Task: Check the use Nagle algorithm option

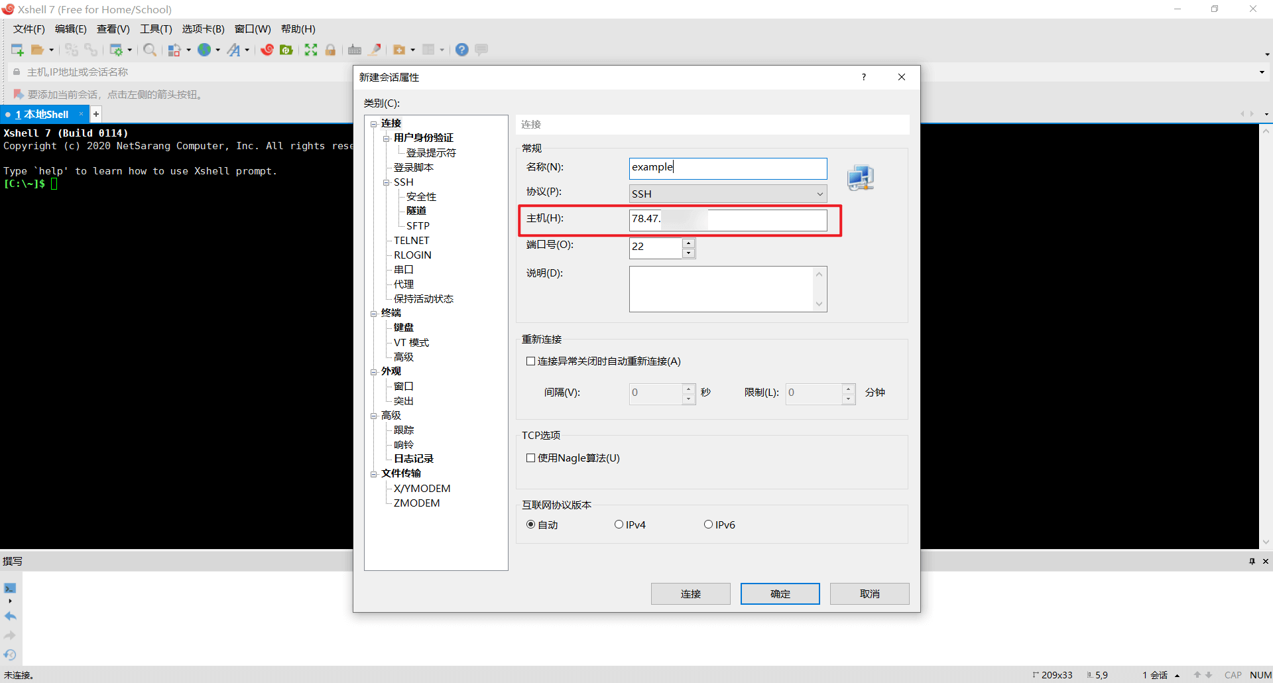Action: pos(530,458)
